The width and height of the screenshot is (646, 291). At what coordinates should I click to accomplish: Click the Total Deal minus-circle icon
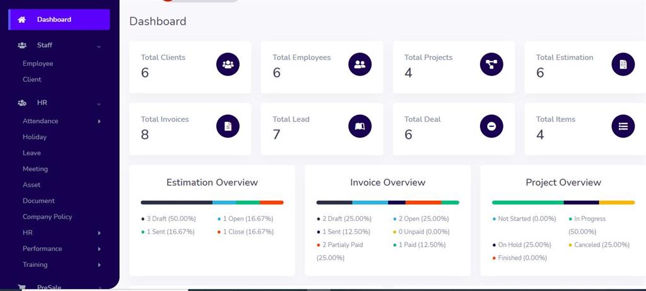click(491, 126)
